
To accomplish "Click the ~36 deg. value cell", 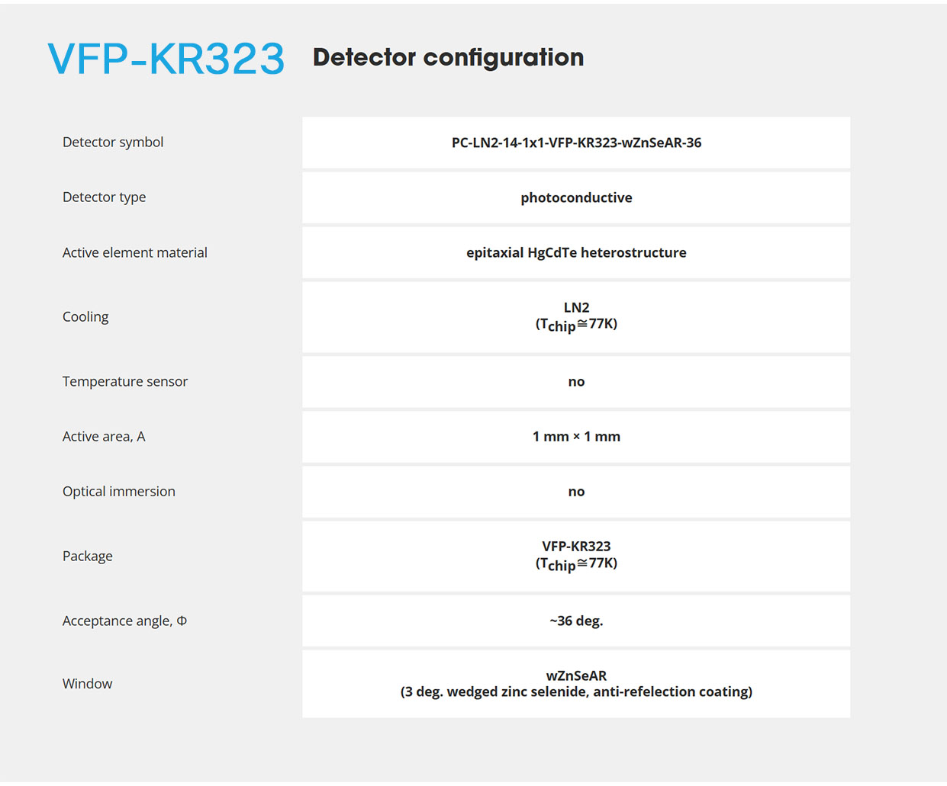I will 576,621.
